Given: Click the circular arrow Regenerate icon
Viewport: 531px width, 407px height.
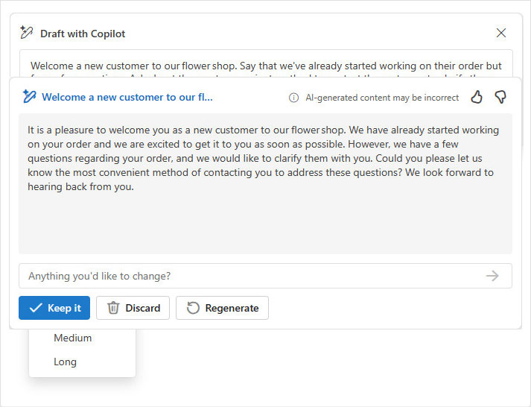Looking at the screenshot, I should tap(193, 308).
